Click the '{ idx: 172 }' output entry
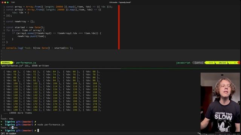 (32, 104)
